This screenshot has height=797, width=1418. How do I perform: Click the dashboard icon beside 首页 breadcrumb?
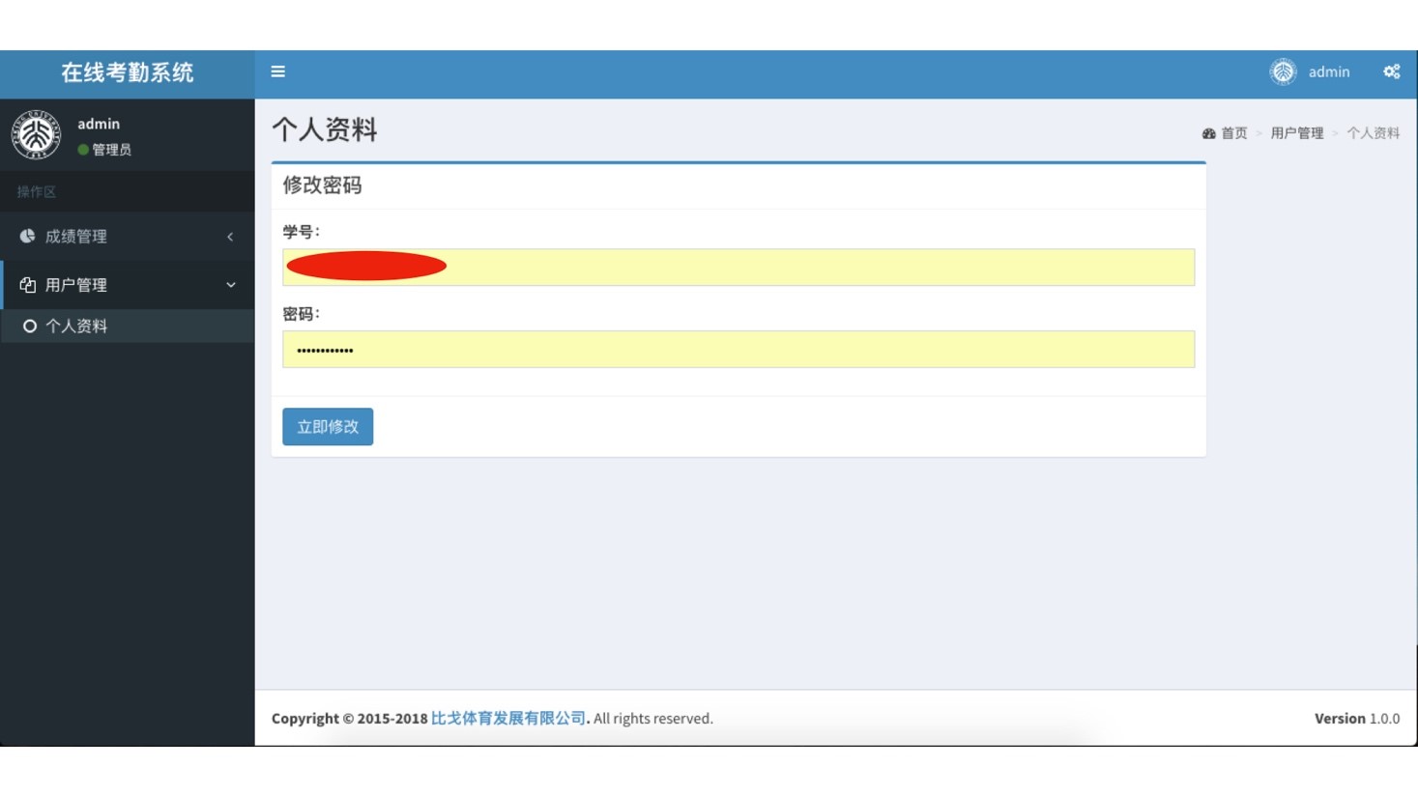coord(1208,133)
